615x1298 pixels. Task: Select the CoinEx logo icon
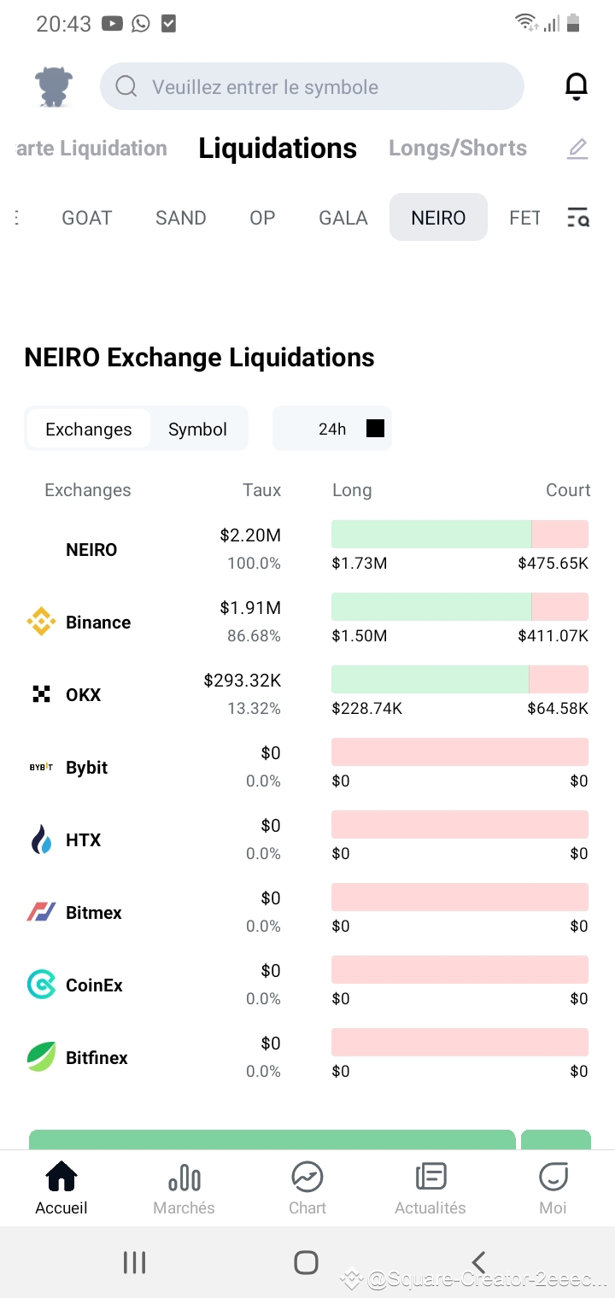point(42,985)
